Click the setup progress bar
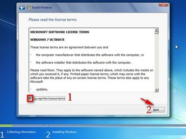The width and height of the screenshot is (186, 139). tap(93, 126)
